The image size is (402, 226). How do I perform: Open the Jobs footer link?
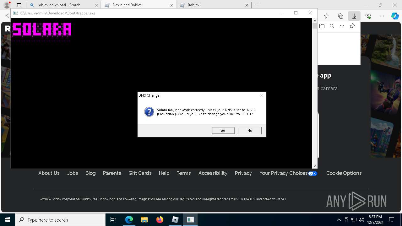click(73, 173)
